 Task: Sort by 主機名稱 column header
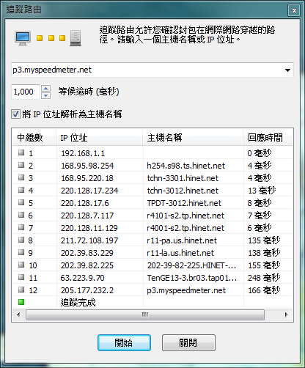[x=193, y=138]
